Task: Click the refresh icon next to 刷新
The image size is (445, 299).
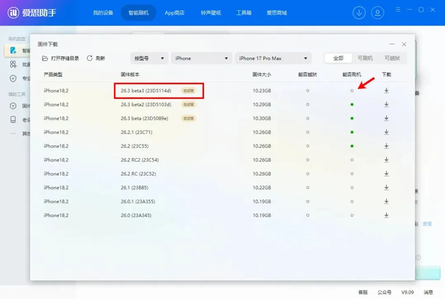Action: (90, 58)
